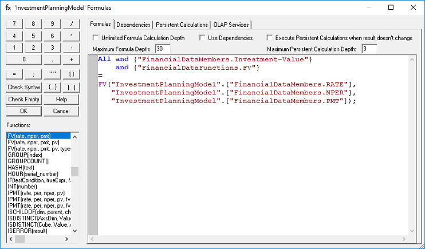The height and width of the screenshot is (249, 425).
Task: Insert the semicolon character
Action: 33,74
